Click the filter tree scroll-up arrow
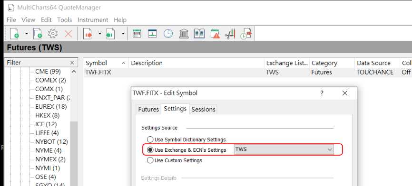 [74, 72]
